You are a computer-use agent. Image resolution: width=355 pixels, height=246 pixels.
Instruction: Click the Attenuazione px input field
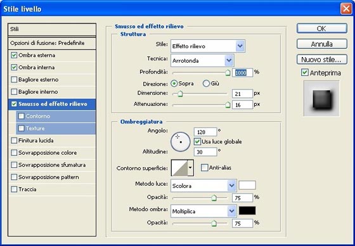[x=242, y=105]
